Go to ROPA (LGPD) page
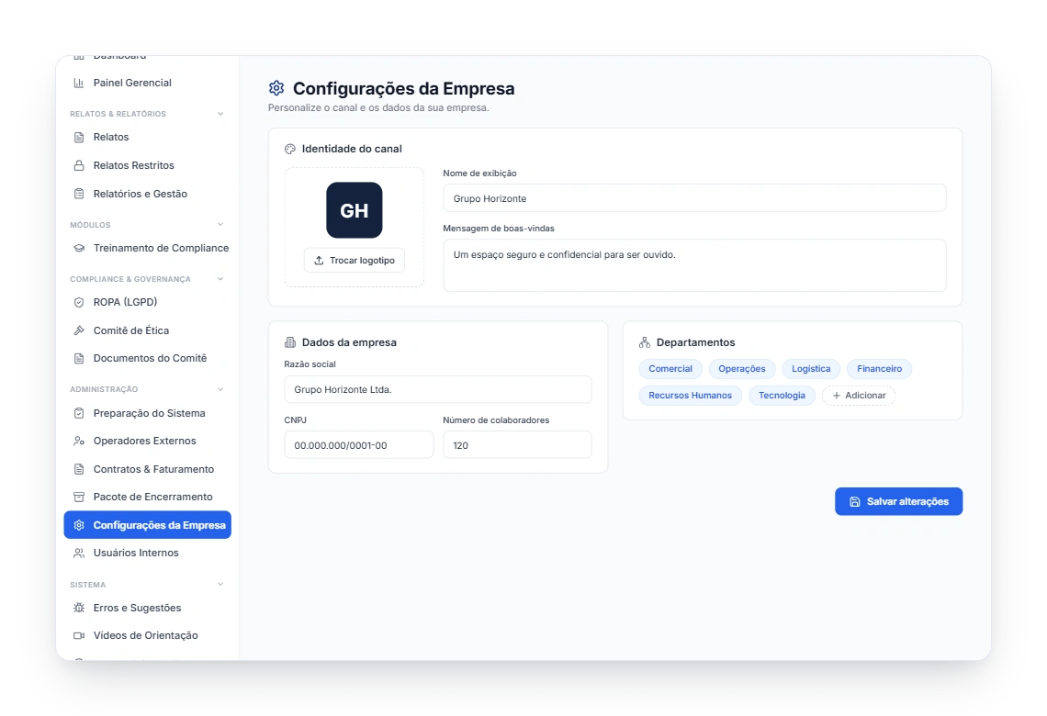 pos(148,302)
